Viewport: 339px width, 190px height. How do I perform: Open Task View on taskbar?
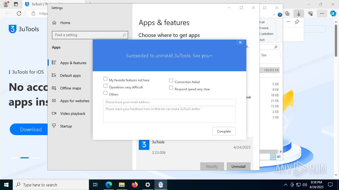pos(95,185)
